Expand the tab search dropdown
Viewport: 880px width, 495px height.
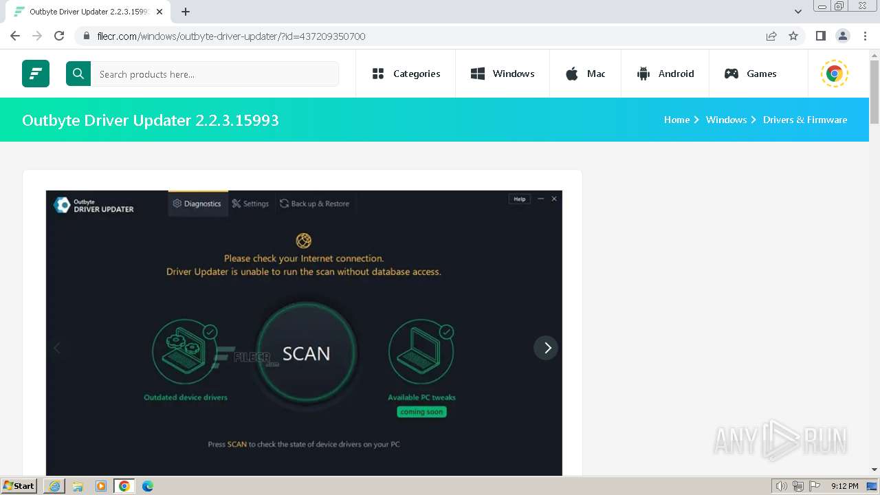(x=798, y=12)
